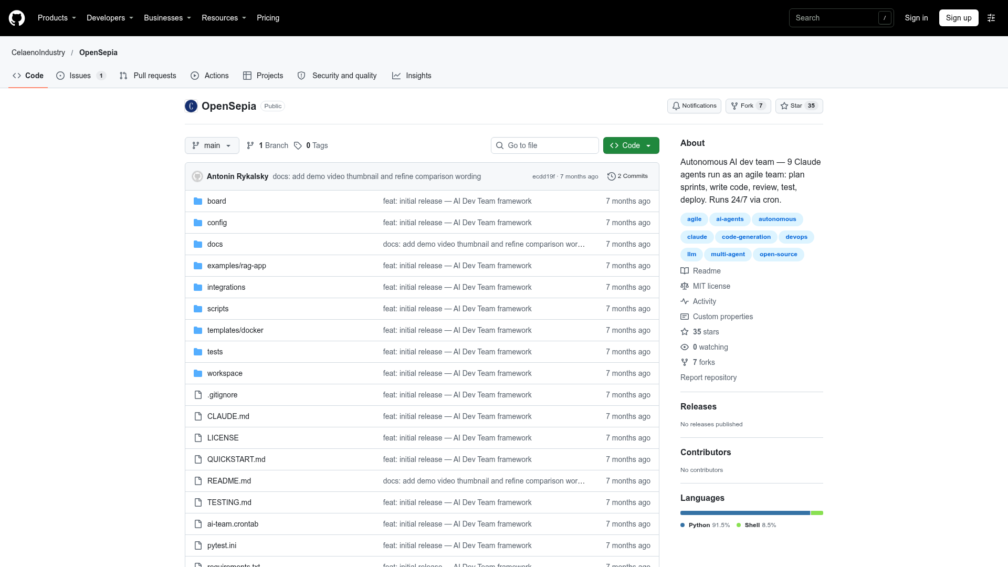Expand the Products menu

pos(57,18)
